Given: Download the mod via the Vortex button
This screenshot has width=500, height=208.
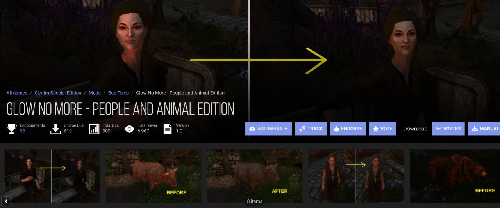Looking at the screenshot, I should pyautogui.click(x=448, y=129).
